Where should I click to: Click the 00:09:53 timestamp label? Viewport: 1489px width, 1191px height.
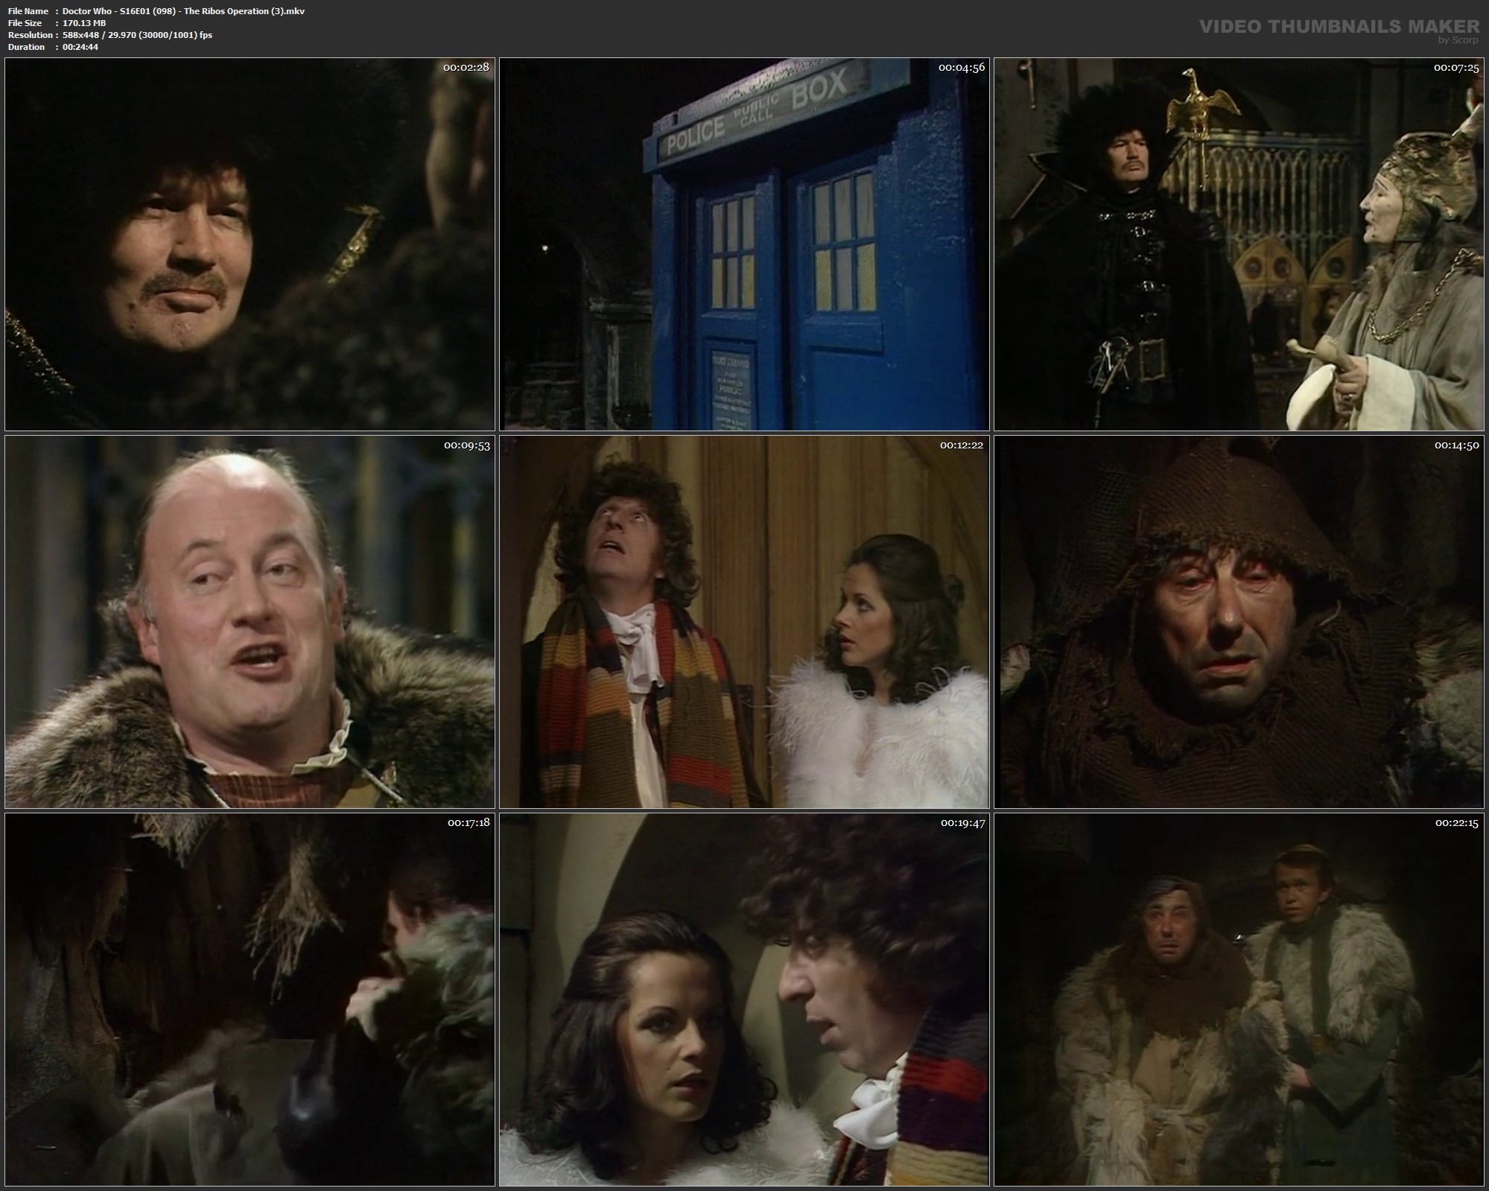(466, 445)
